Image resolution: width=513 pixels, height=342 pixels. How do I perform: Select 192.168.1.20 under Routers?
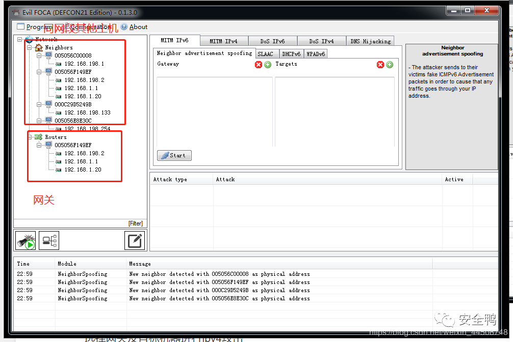pos(83,169)
